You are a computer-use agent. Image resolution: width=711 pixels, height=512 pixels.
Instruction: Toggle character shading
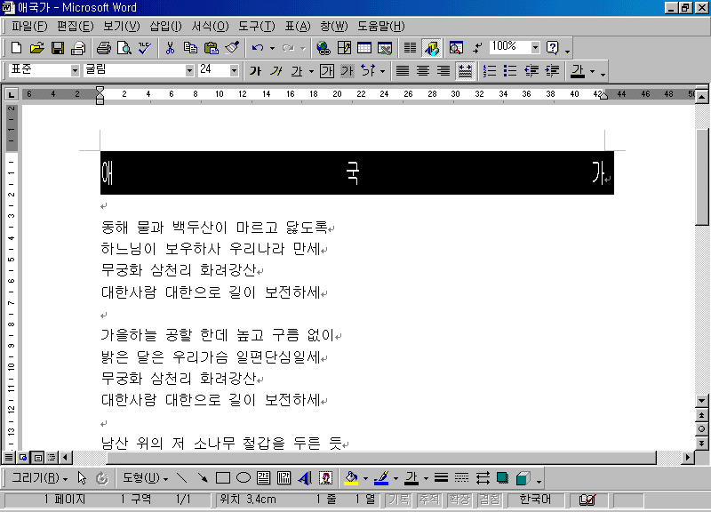click(x=347, y=71)
